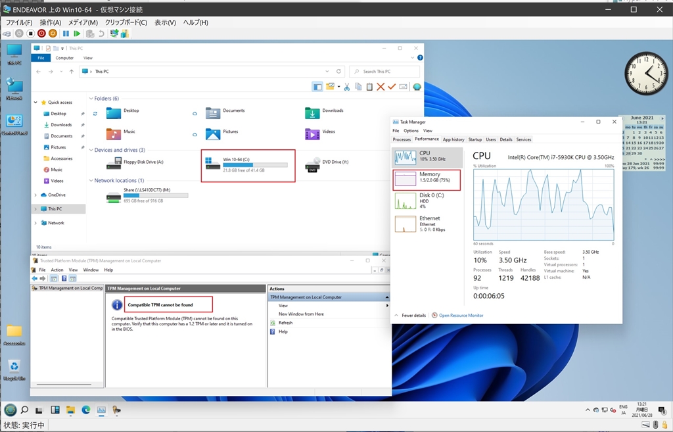Select Ethernet performance item
Image resolution: width=673 pixels, height=432 pixels.
click(427, 224)
